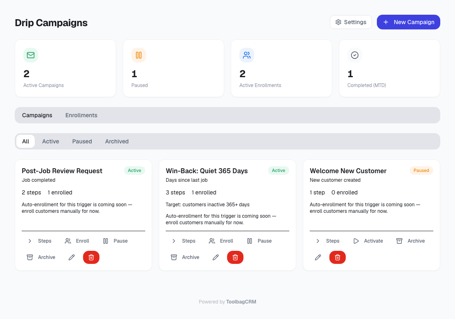Pause the Post-Job Review Request campaign
The height and width of the screenshot is (319, 455).
click(x=115, y=241)
